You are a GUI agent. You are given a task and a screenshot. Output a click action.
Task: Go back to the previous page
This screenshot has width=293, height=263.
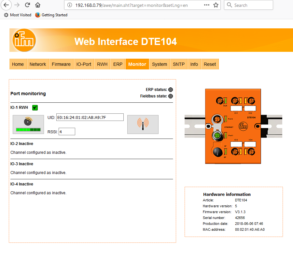tap(6, 5)
